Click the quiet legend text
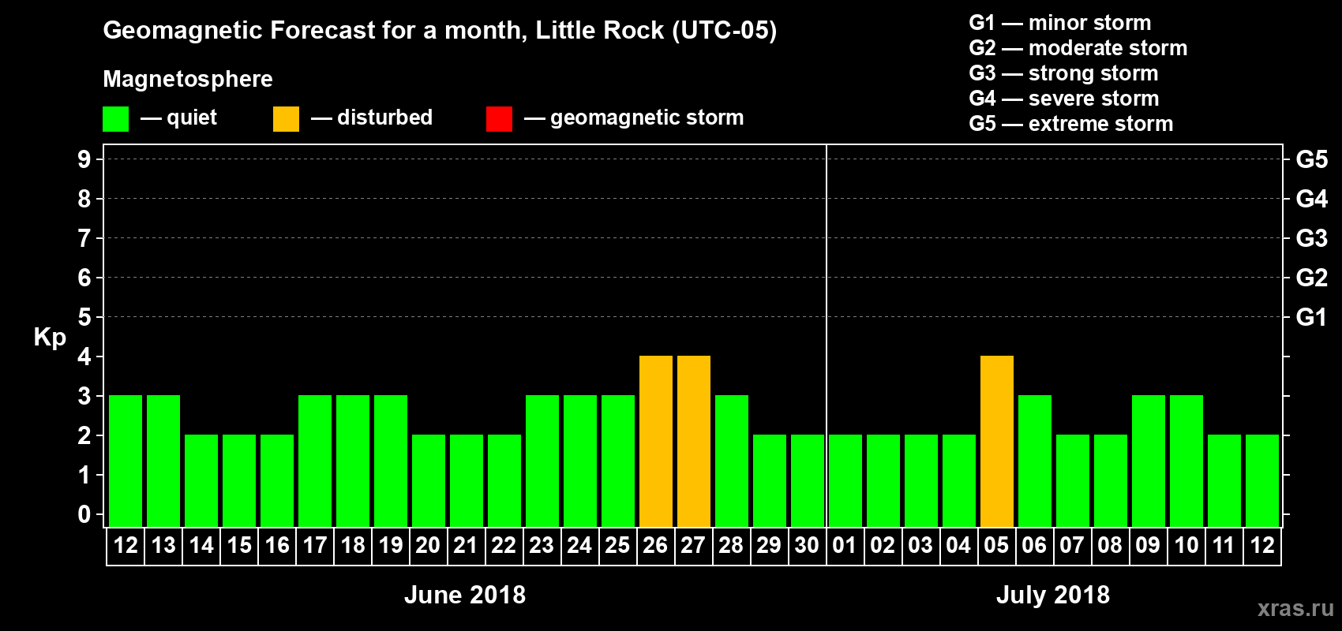1342x631 pixels. click(192, 118)
